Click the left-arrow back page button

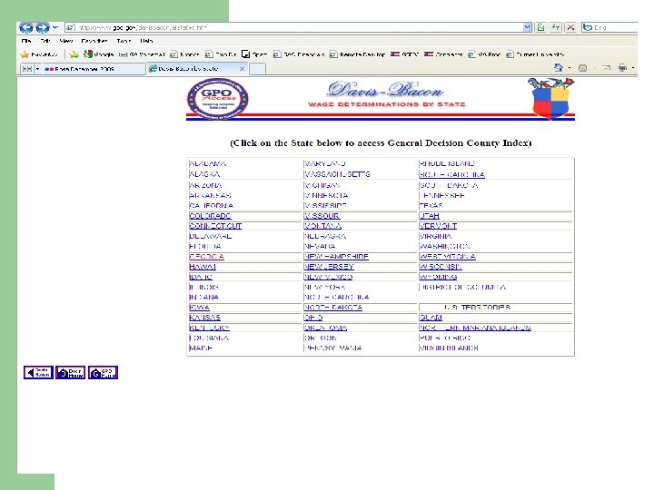[38, 373]
